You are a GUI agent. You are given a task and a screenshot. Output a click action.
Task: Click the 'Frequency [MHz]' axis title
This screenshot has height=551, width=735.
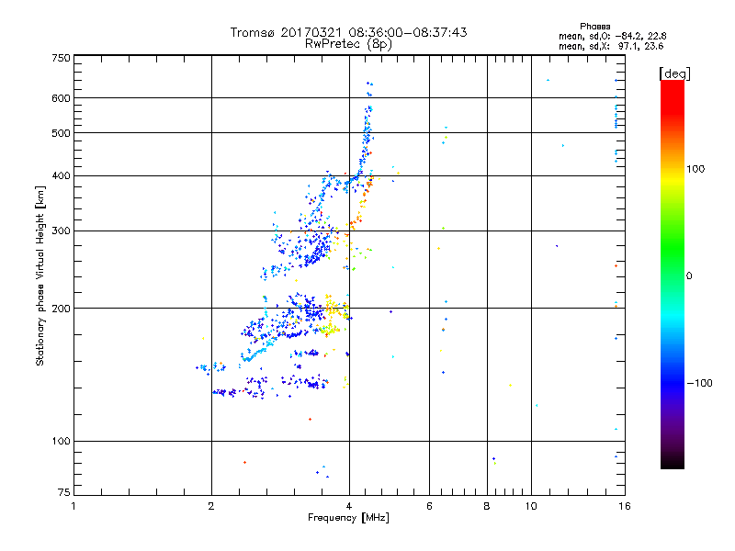(x=348, y=518)
